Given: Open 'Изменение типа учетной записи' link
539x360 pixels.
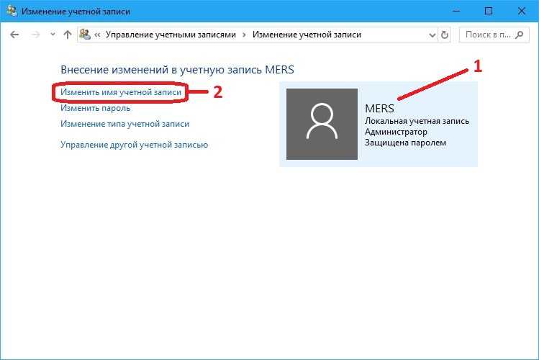Looking at the screenshot, I should (x=124, y=124).
